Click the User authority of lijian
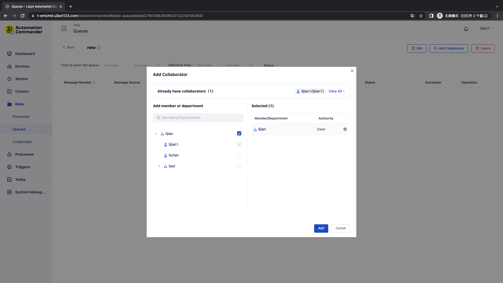Viewport: 503px width, 283px height. coord(321,129)
